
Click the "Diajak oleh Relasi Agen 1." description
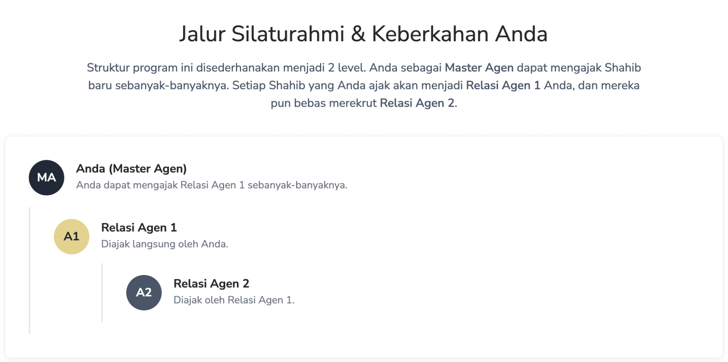(x=234, y=300)
